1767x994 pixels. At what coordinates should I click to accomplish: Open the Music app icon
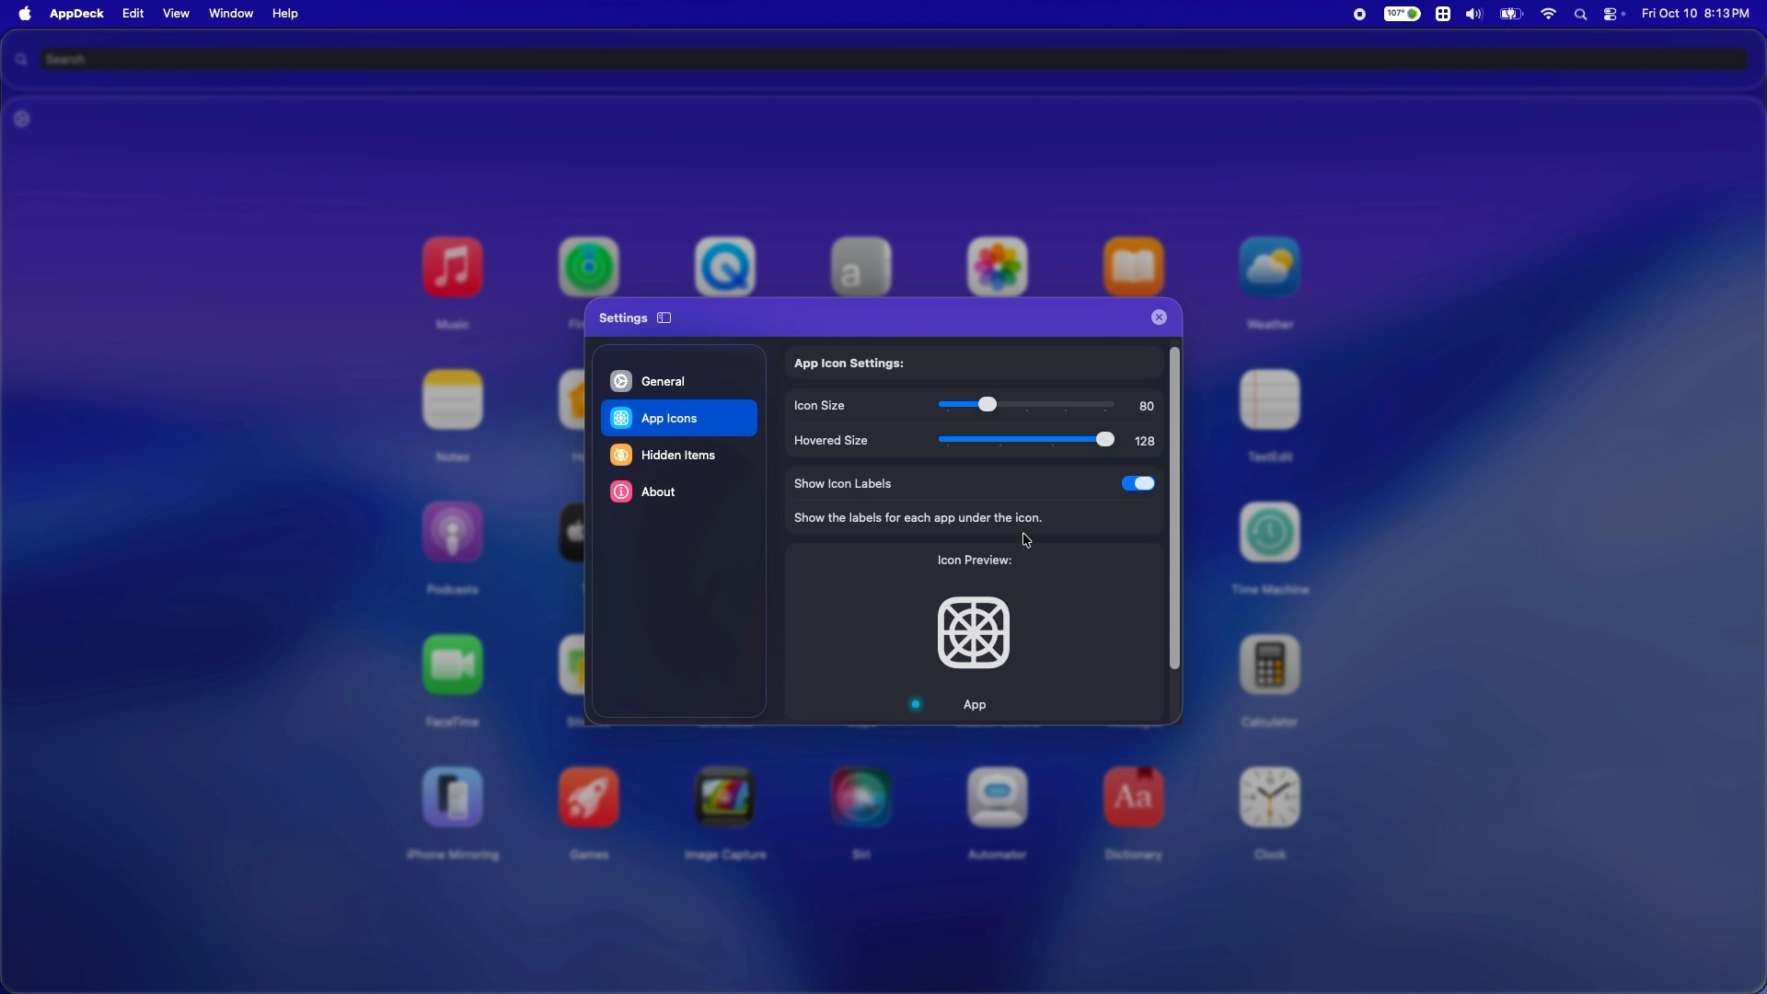[x=453, y=268]
